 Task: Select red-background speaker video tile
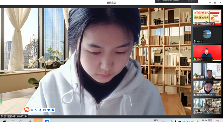tap(207, 53)
